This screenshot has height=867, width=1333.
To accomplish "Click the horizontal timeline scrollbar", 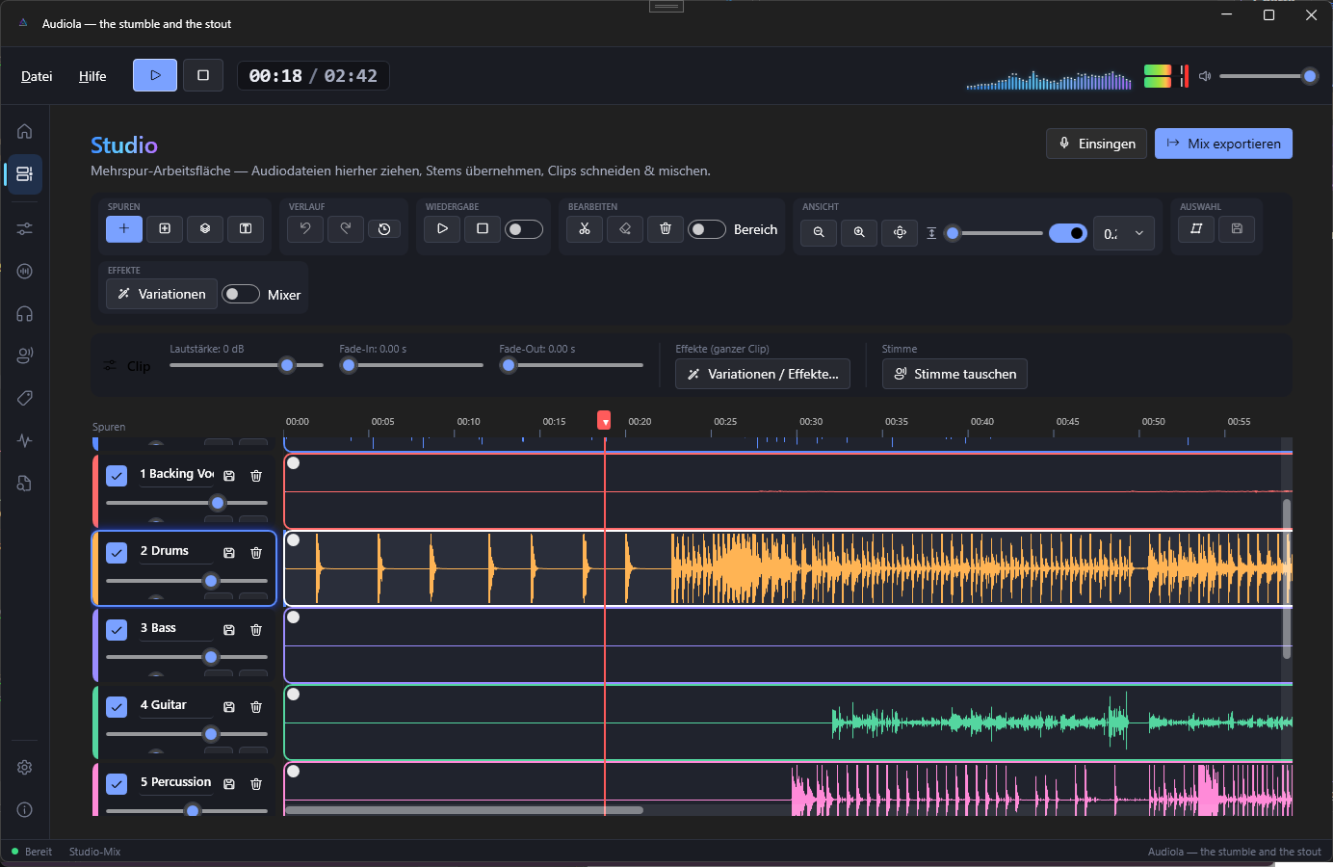I will pos(464,810).
